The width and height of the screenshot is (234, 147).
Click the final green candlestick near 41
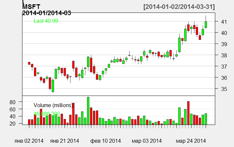point(206,25)
